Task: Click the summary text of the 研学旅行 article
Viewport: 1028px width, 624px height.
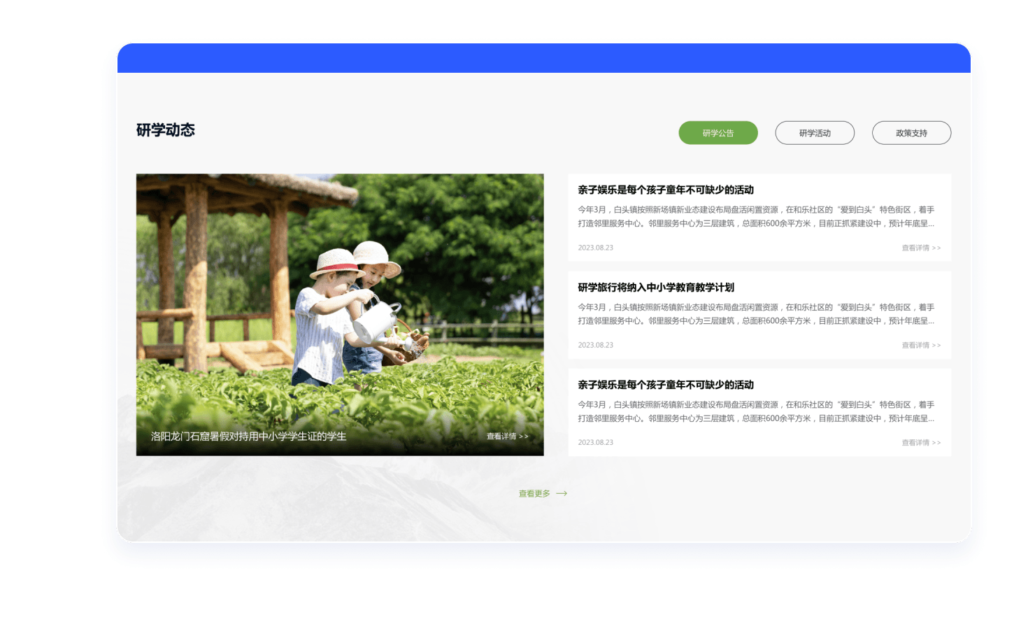Action: pos(755,314)
